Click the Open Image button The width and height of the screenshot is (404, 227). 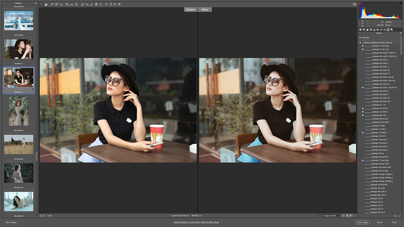pyautogui.click(x=362, y=222)
